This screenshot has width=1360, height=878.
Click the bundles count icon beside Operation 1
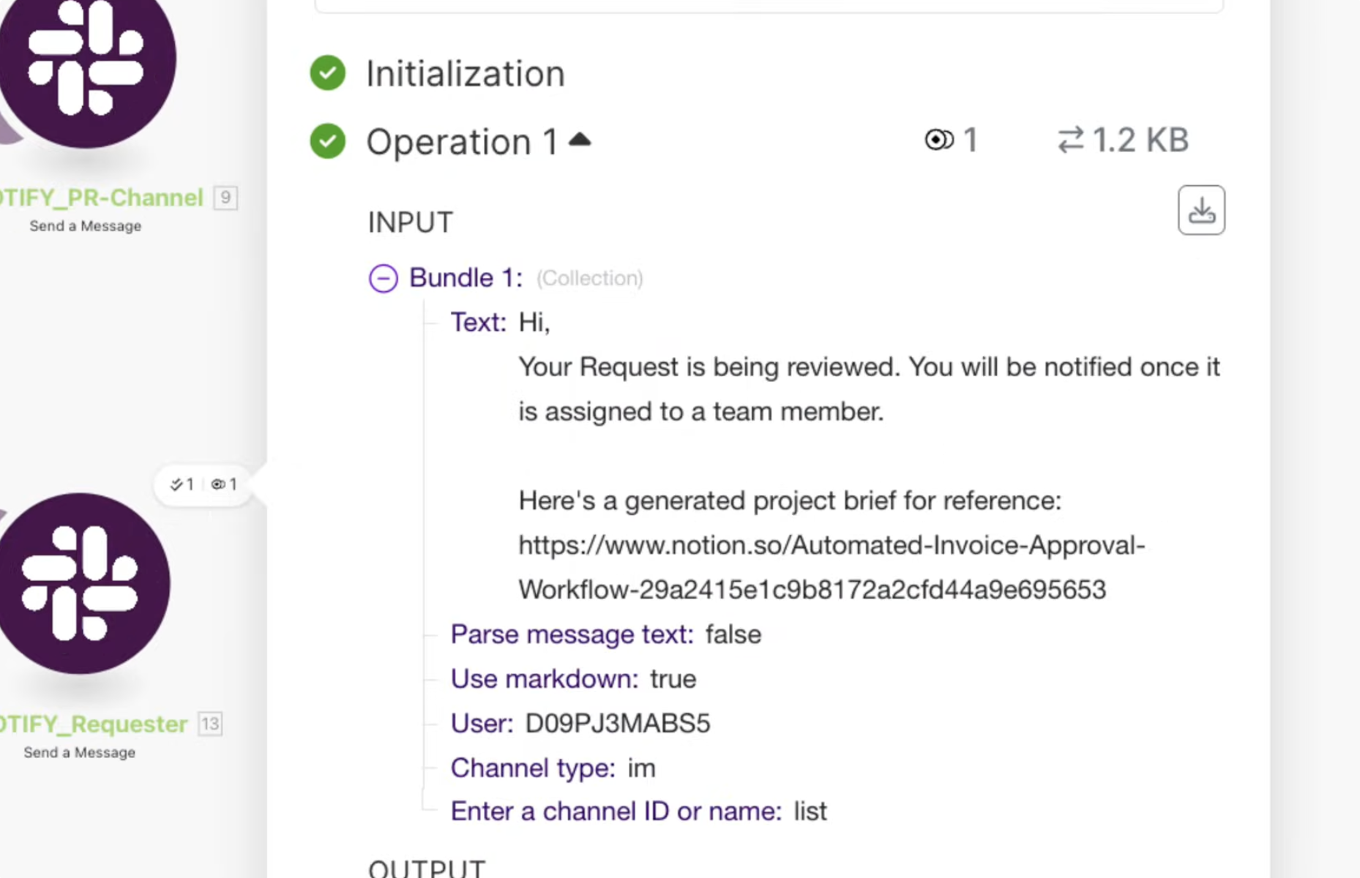(x=939, y=139)
